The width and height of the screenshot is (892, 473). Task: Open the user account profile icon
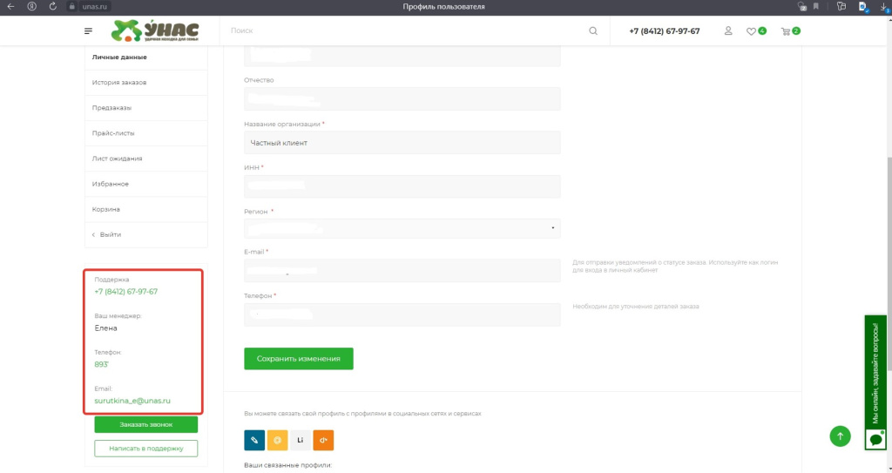point(728,31)
